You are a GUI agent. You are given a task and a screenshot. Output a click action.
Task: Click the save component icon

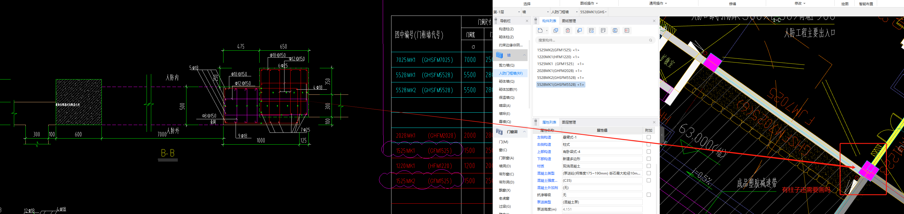[591, 31]
